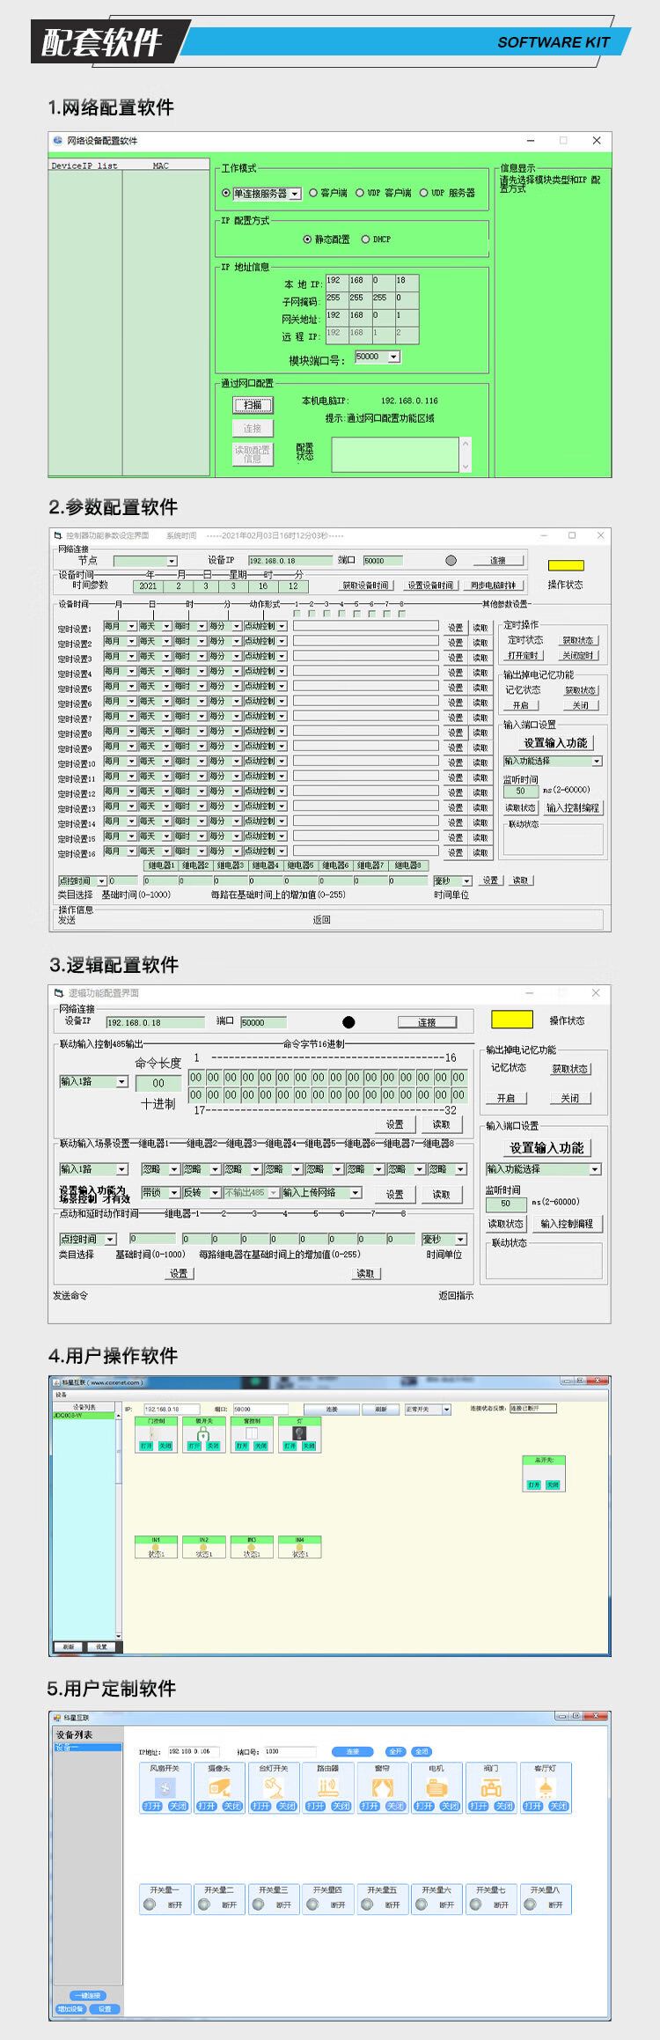Expand the 输入1路 dropdown in 联动输入控制485输出
Screen dimensions: 660x2040
pos(121,1081)
